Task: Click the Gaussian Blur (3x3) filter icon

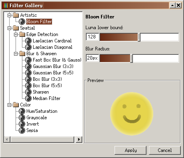Action: tap(28, 66)
